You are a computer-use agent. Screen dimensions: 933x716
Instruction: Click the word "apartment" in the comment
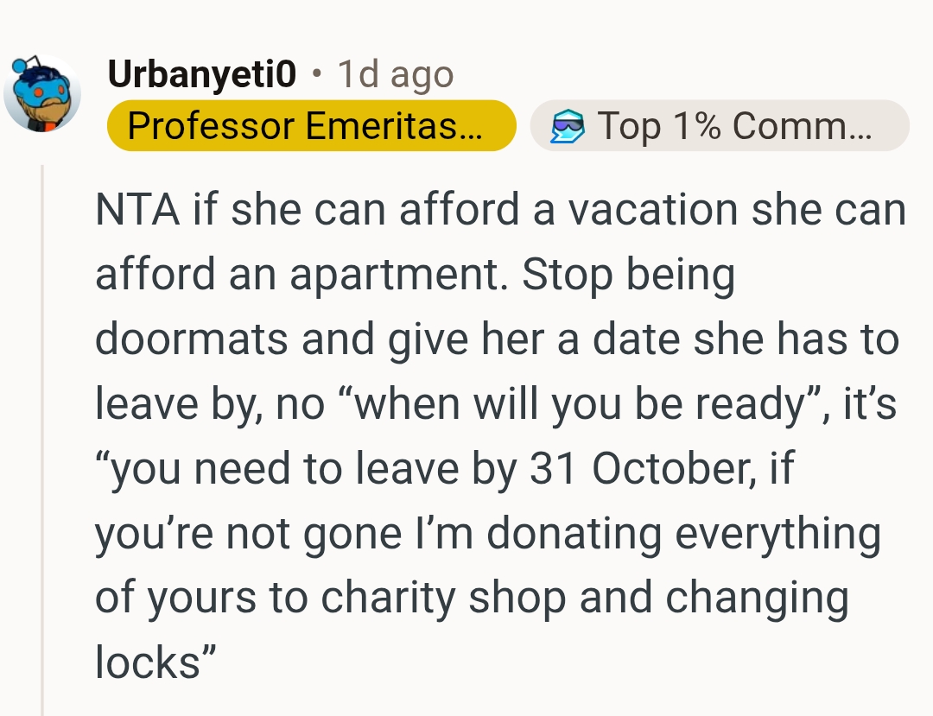point(397,275)
